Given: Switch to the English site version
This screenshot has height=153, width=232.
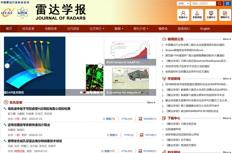Looking at the screenshot, I should [x=205, y=29].
